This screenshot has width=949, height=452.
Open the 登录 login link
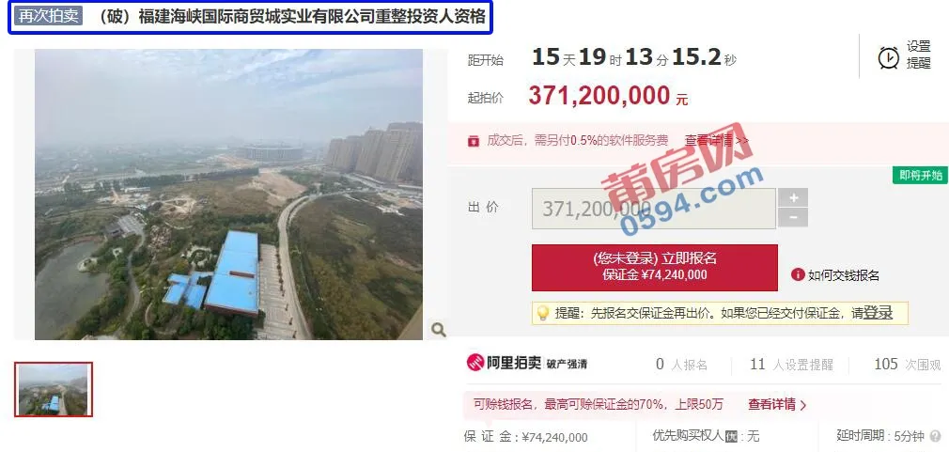[878, 313]
